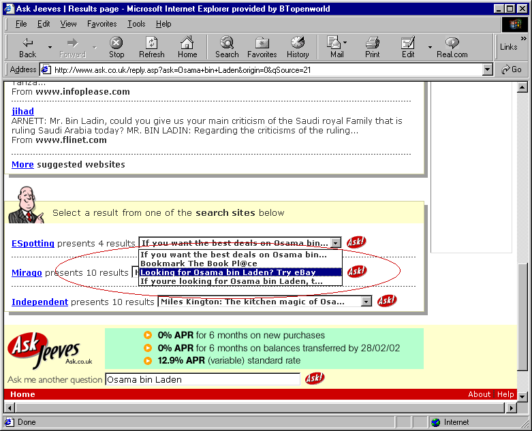The image size is (532, 431).
Task: Select 'Looking for Osama bin Laden? Try eBay' option
Action: (240, 272)
